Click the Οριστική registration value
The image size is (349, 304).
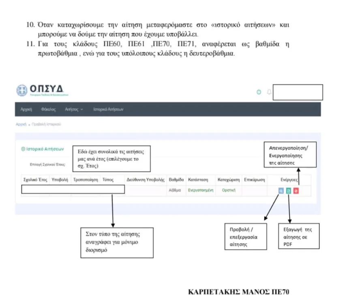pos(229,190)
